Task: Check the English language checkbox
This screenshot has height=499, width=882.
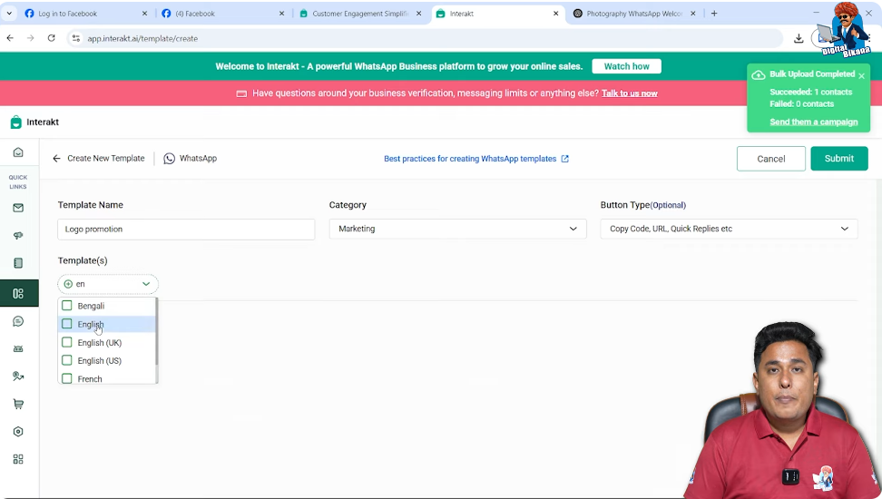Action: coord(67,324)
